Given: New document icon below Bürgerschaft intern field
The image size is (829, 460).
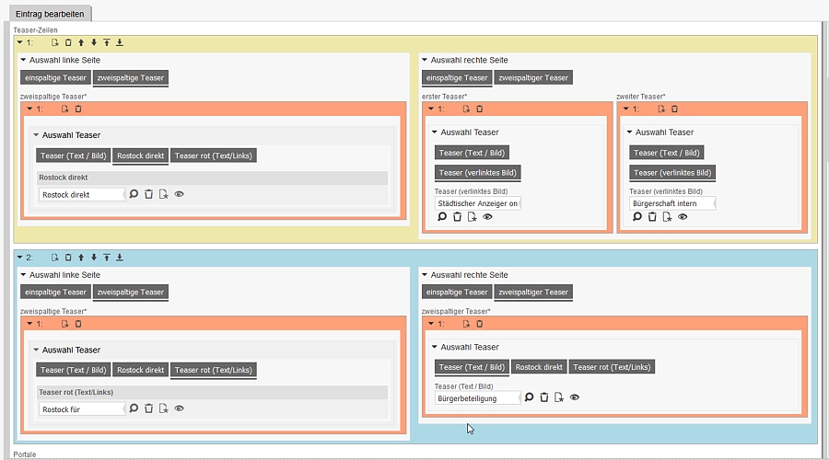Looking at the screenshot, I should pyautogui.click(x=667, y=216).
